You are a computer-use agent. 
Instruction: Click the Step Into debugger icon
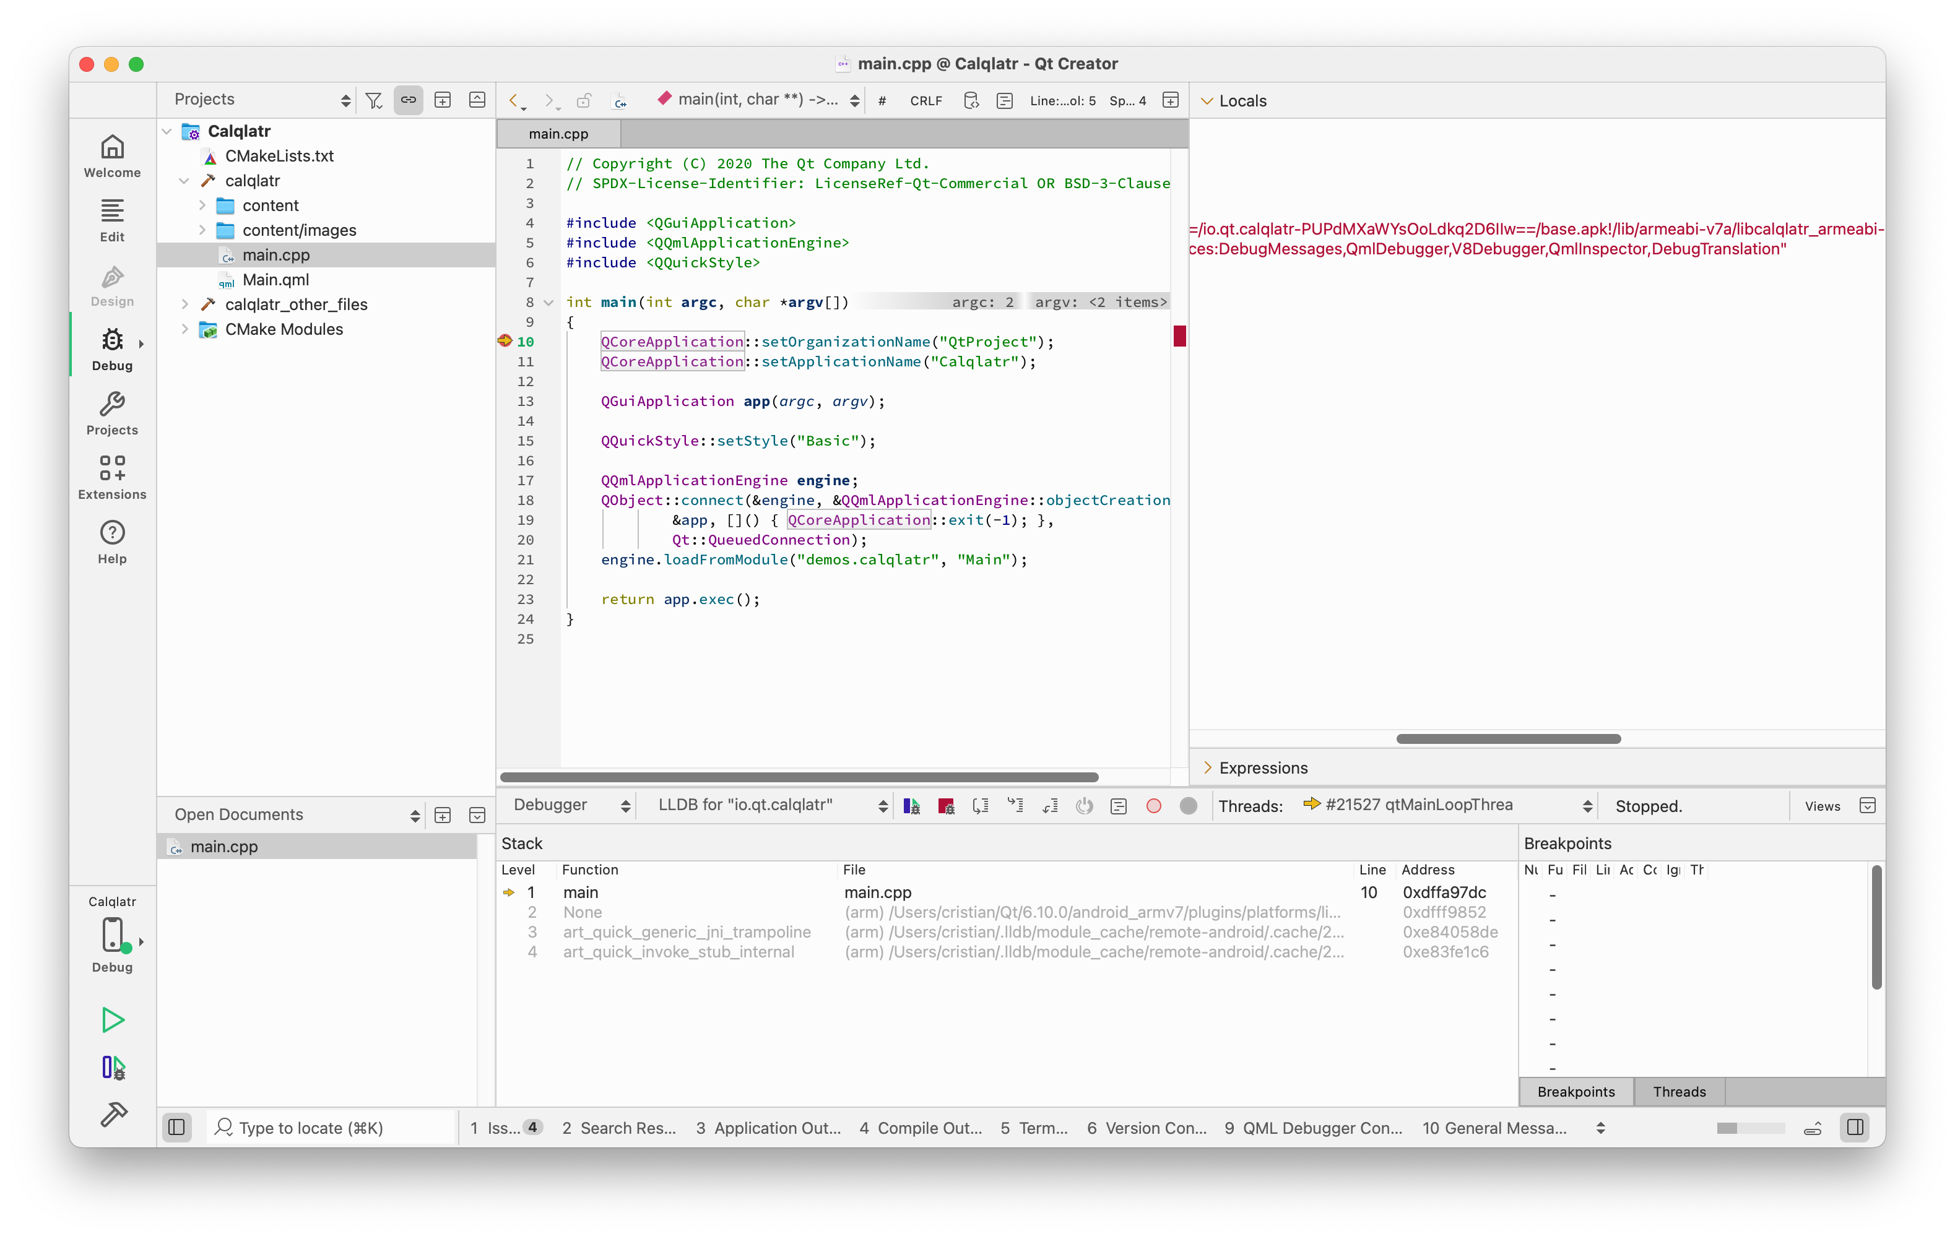click(1015, 806)
